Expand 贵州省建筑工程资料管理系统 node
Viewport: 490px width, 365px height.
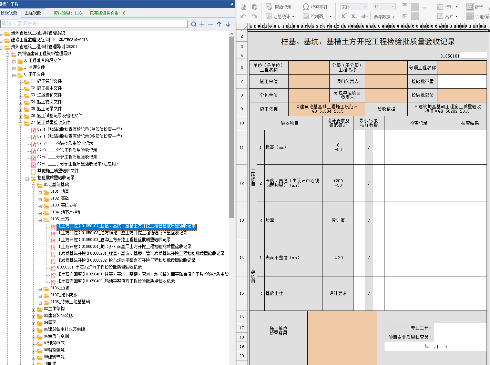click(1, 34)
